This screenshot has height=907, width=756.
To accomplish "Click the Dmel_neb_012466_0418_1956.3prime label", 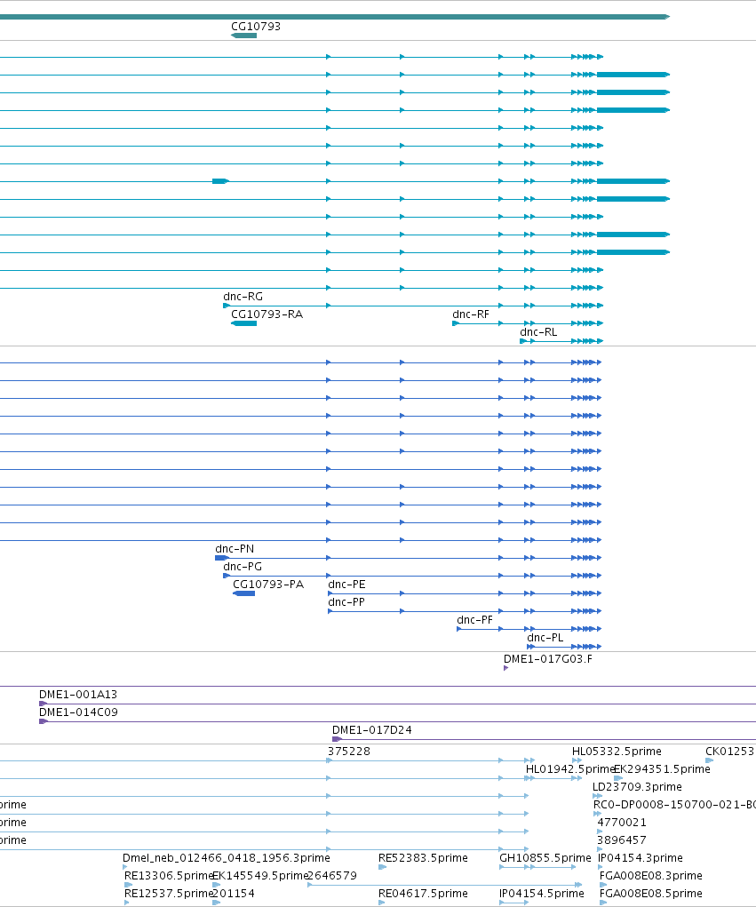I will point(227,858).
